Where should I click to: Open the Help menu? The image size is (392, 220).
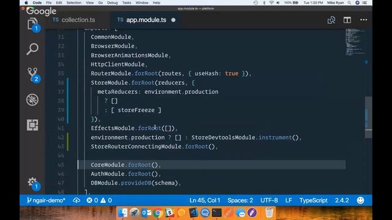(x=157, y=2)
